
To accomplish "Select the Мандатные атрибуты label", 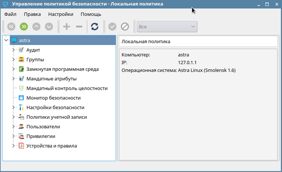I will 51,79.
